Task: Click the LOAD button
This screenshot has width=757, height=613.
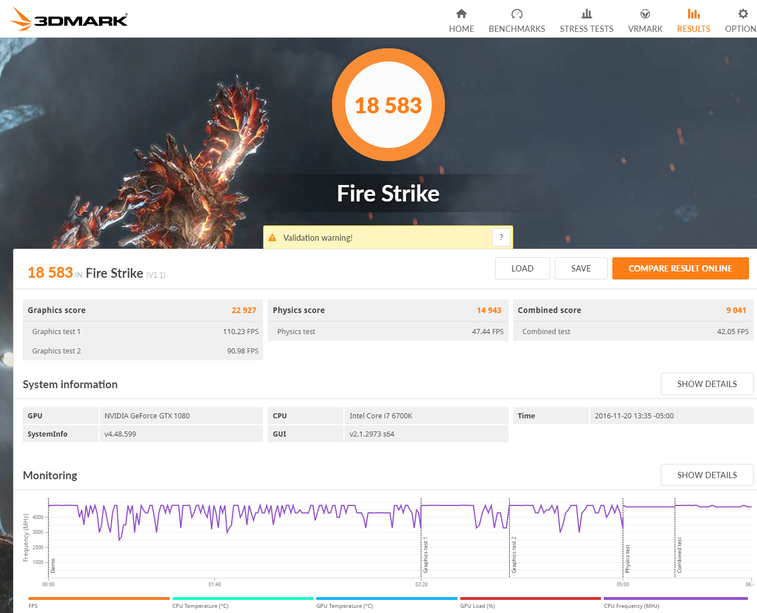Action: point(522,269)
